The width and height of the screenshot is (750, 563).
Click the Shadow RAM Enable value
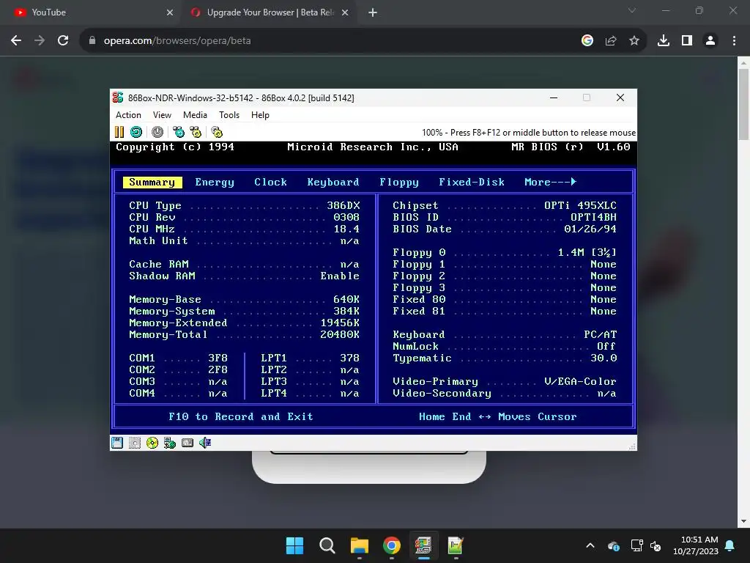(x=340, y=276)
